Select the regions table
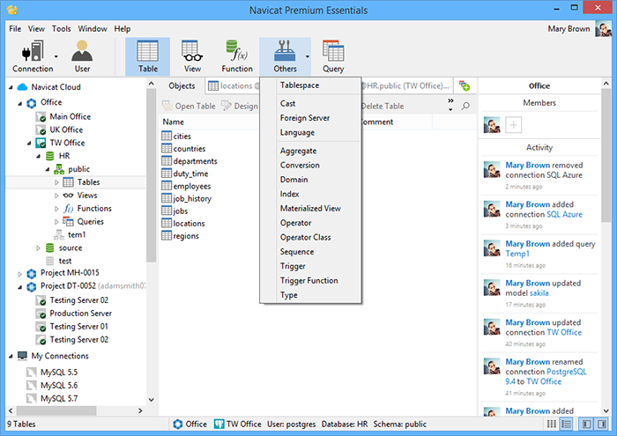617x436 pixels. pos(186,236)
